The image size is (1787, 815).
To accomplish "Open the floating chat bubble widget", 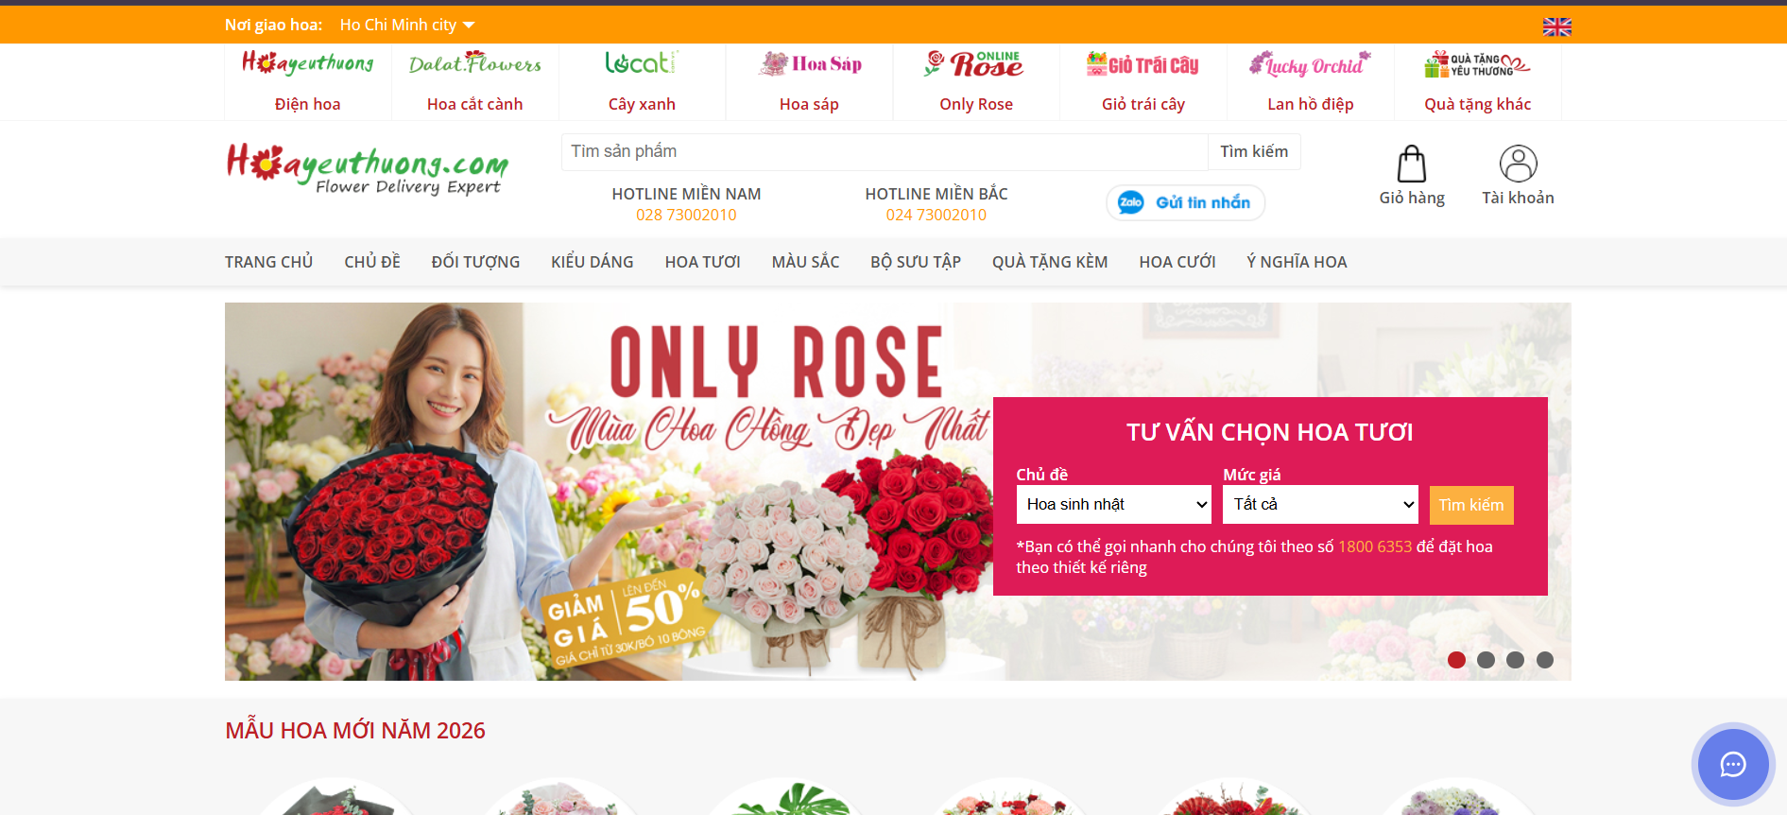I will [x=1732, y=764].
